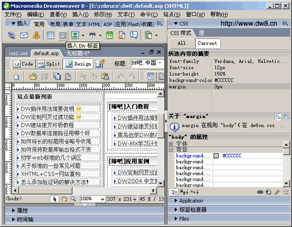Click the Attach Style Sheet chain icon
Screen dimensions: 292x227
tap(260, 192)
